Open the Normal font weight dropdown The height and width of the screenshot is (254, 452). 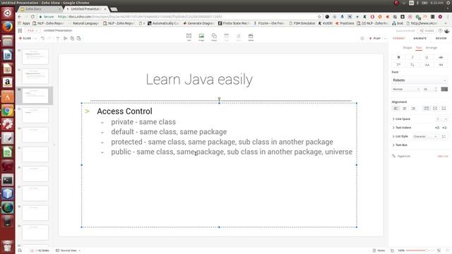pyautogui.click(x=406, y=90)
